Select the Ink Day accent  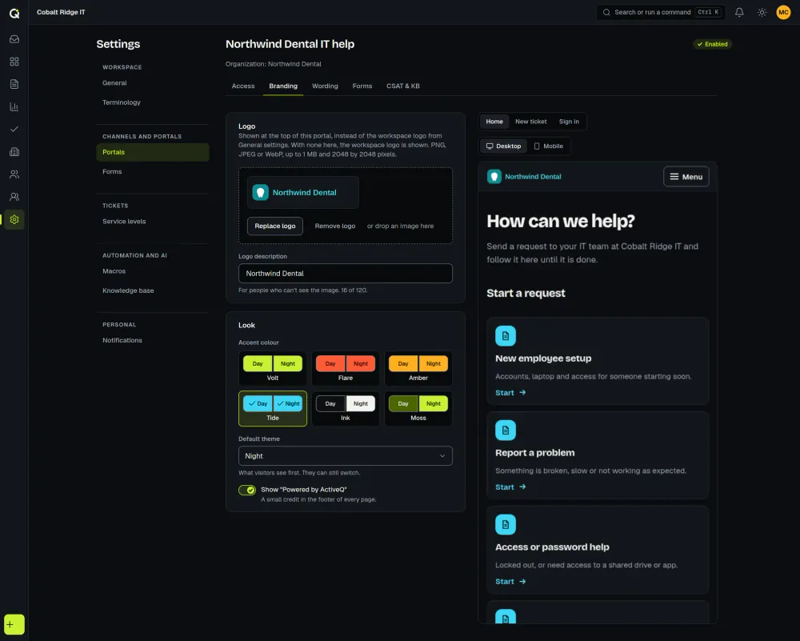pyautogui.click(x=330, y=403)
